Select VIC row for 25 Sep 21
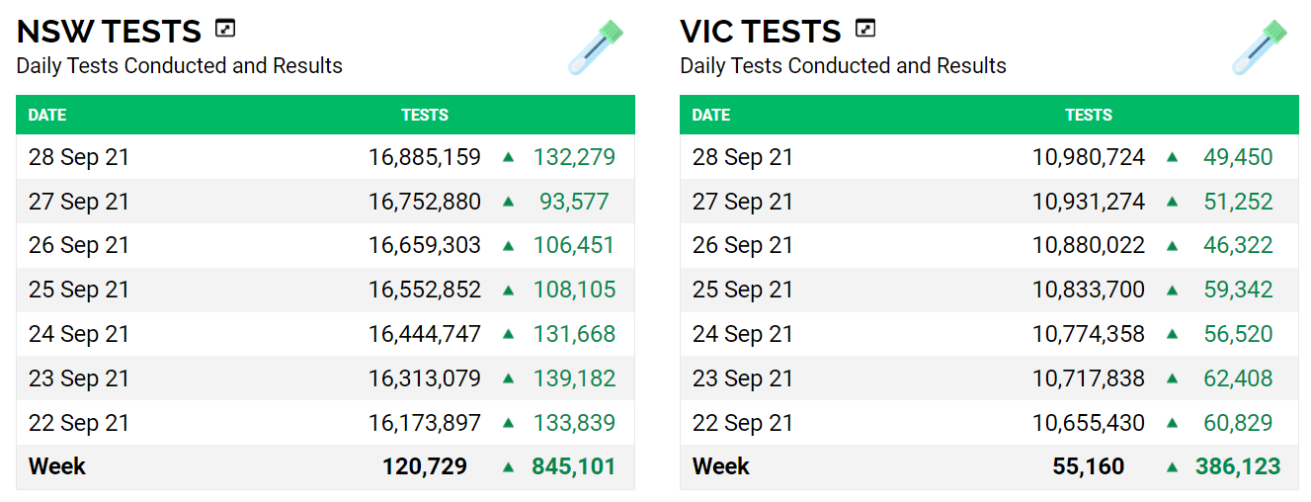This screenshot has height=502, width=1311. (743, 290)
